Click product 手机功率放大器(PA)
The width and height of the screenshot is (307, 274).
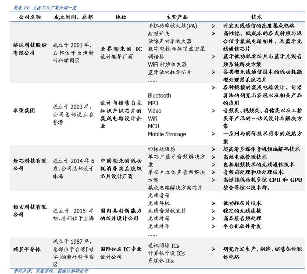172,26
